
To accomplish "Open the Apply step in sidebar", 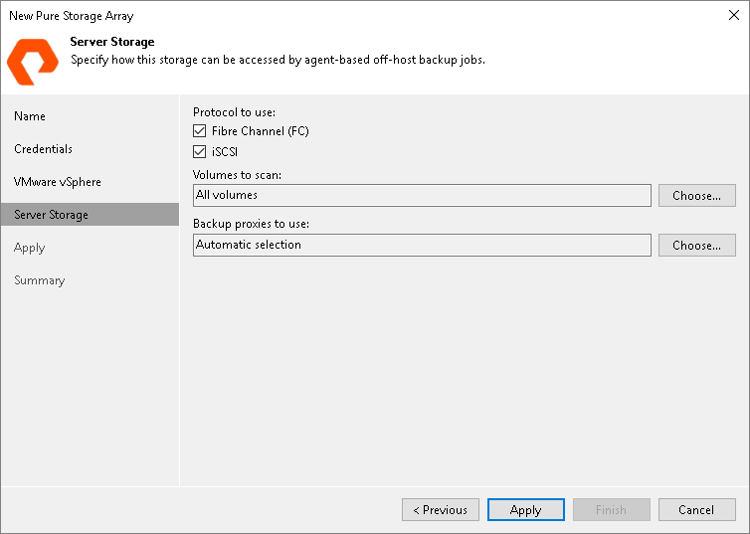I will [x=29, y=248].
